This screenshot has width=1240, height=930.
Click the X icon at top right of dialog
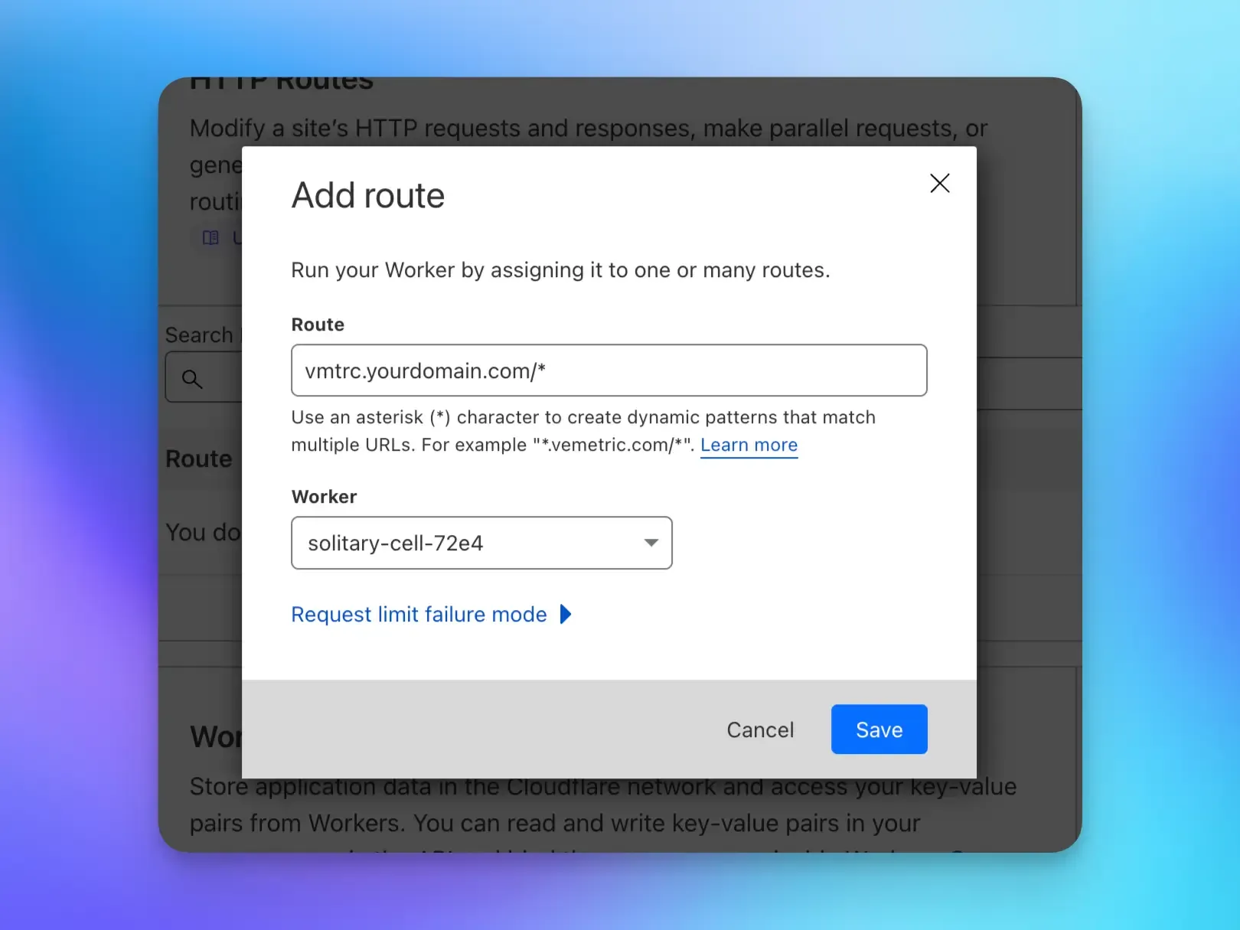click(x=939, y=184)
